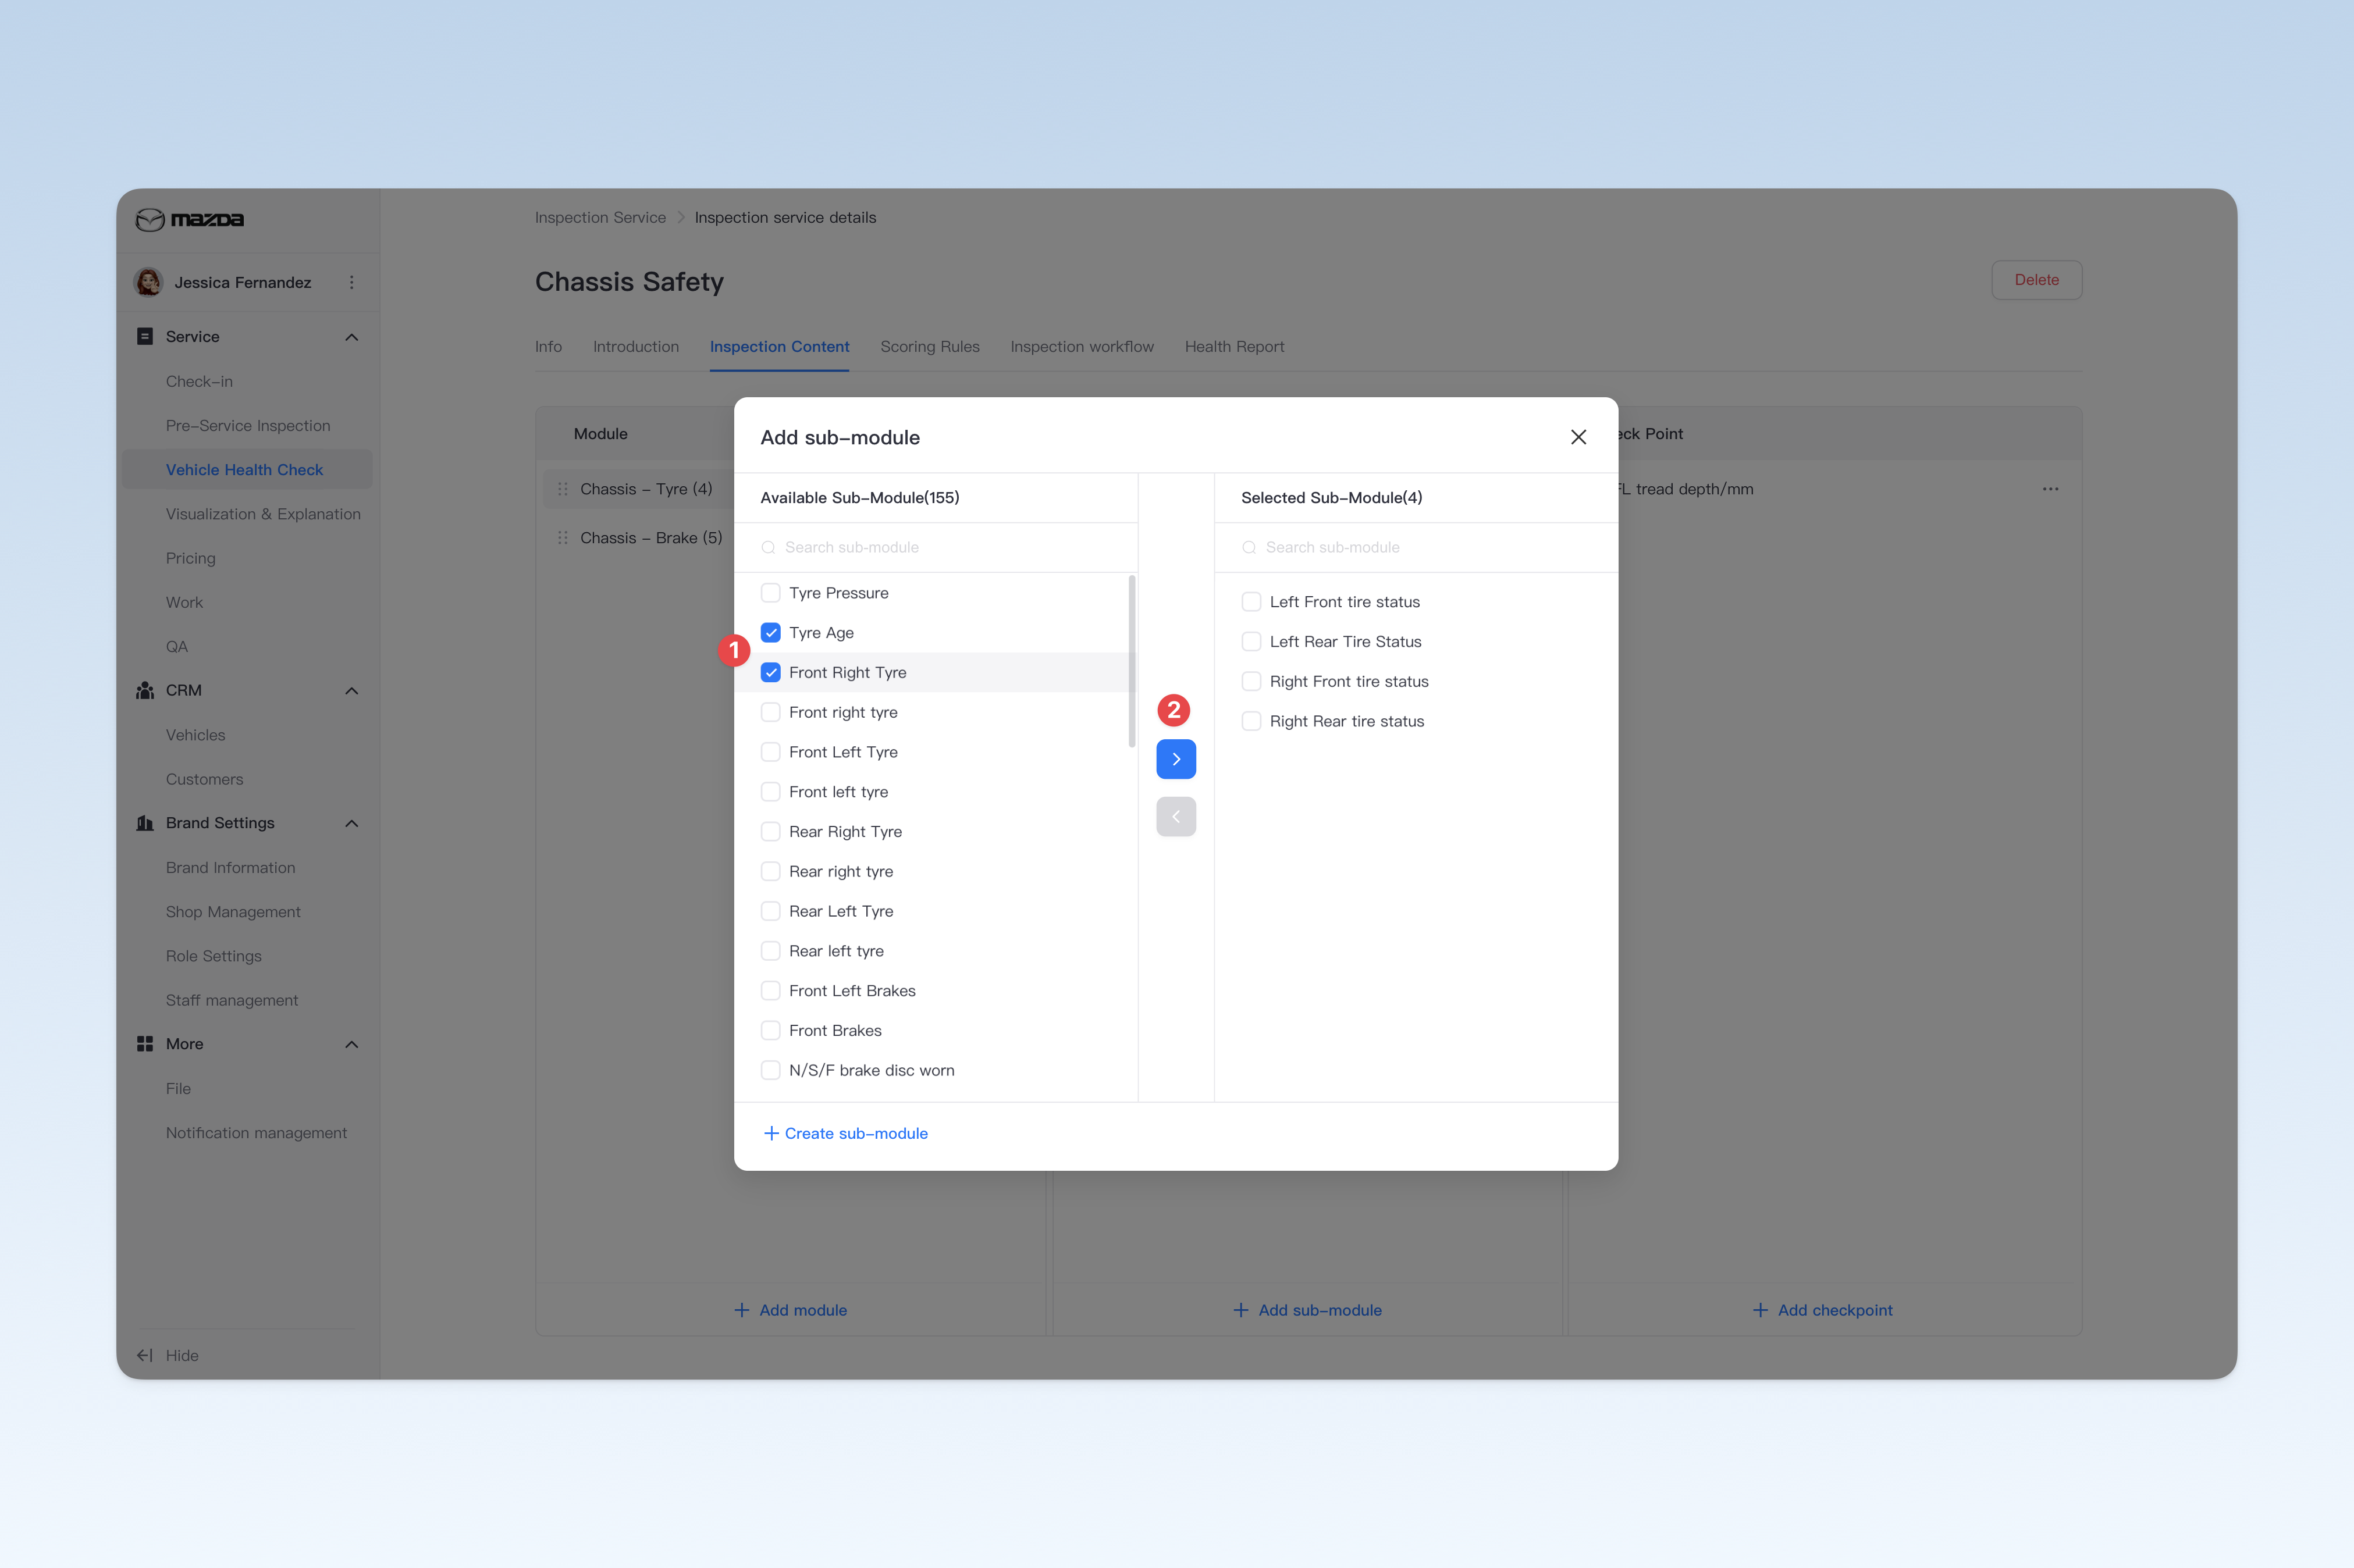2354x1568 pixels.
Task: Collapse the Service menu section
Action: [x=351, y=337]
